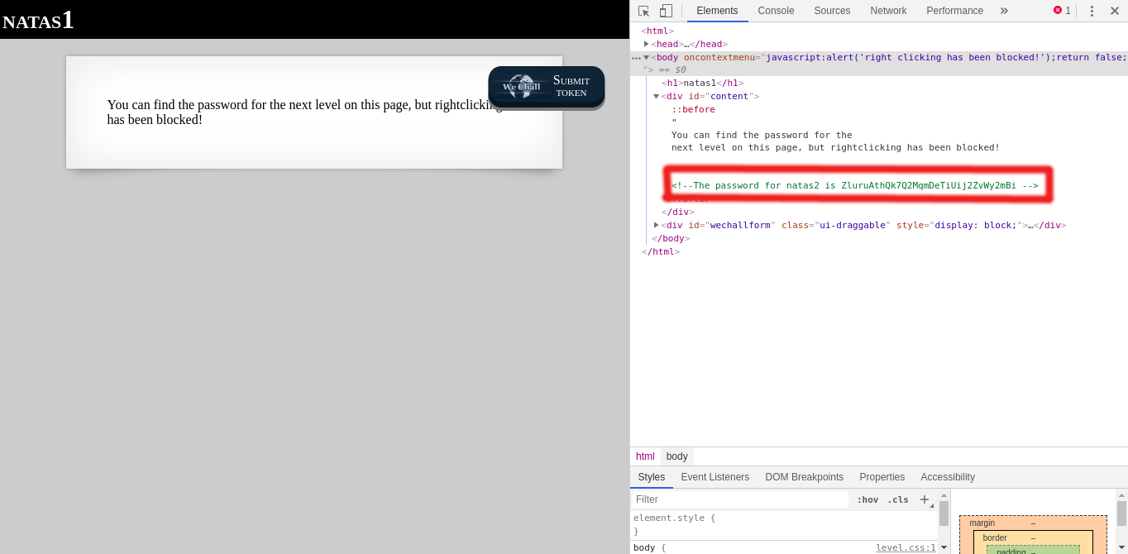The width and height of the screenshot is (1128, 554).
Task: Open the Event Listeners pane tab
Action: click(x=715, y=477)
